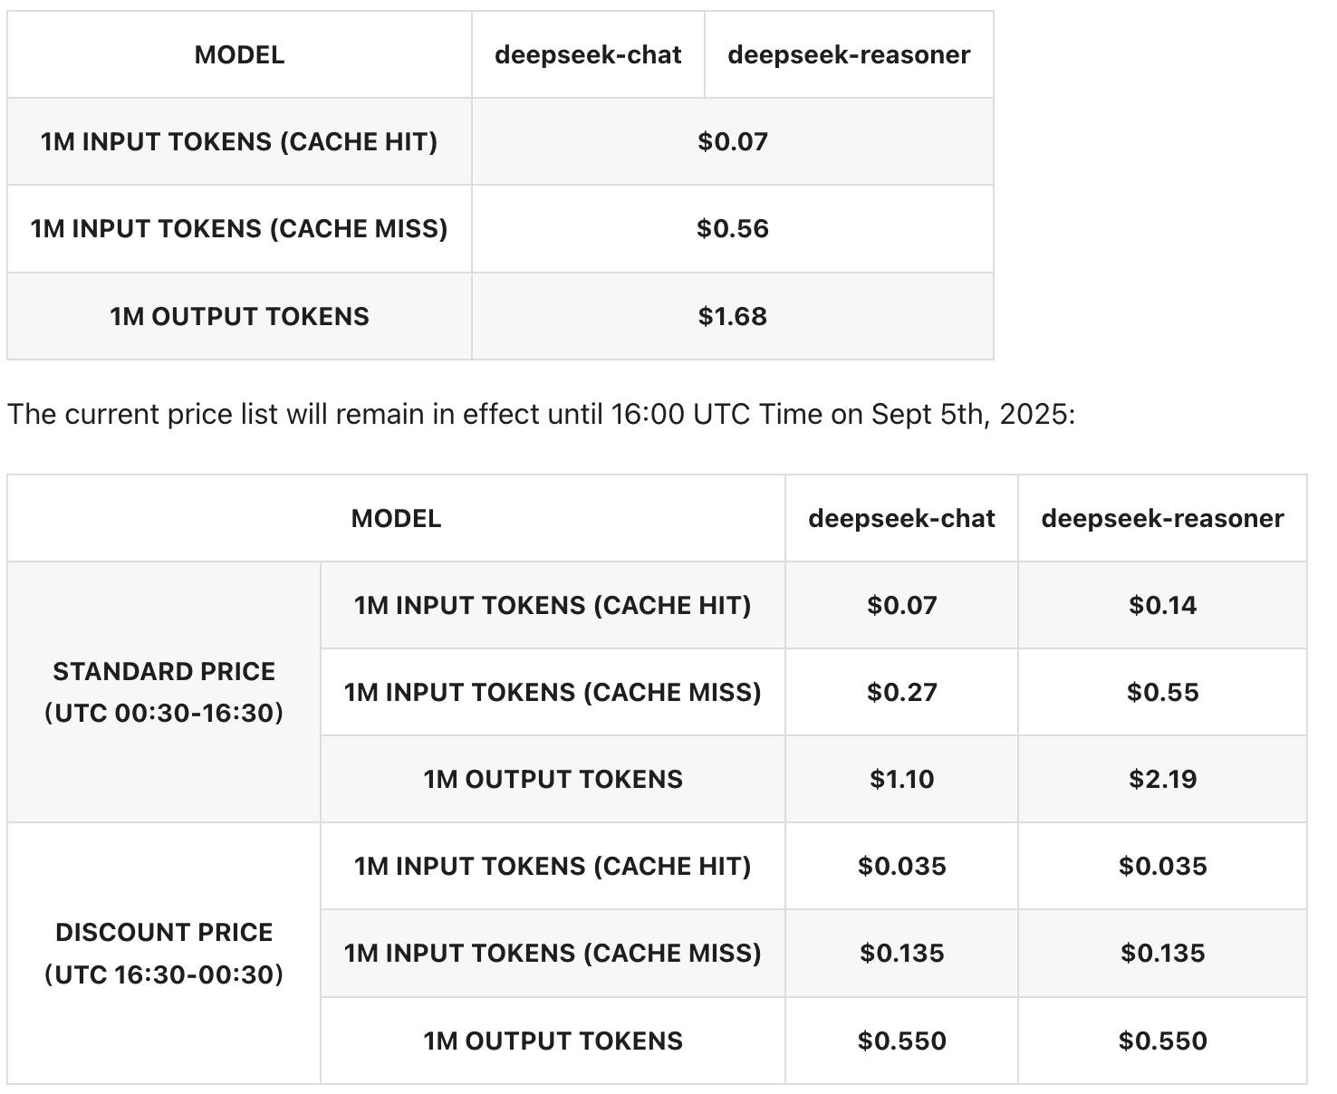Click the deepseek-reasoner header in the lower table
Image resolution: width=1337 pixels, height=1094 pixels.
[x=1162, y=519]
